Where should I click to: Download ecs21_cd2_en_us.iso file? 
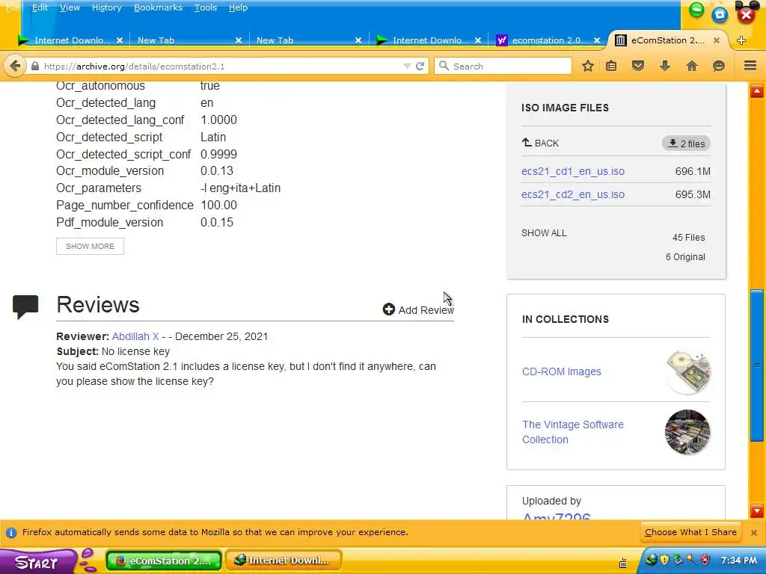[572, 194]
